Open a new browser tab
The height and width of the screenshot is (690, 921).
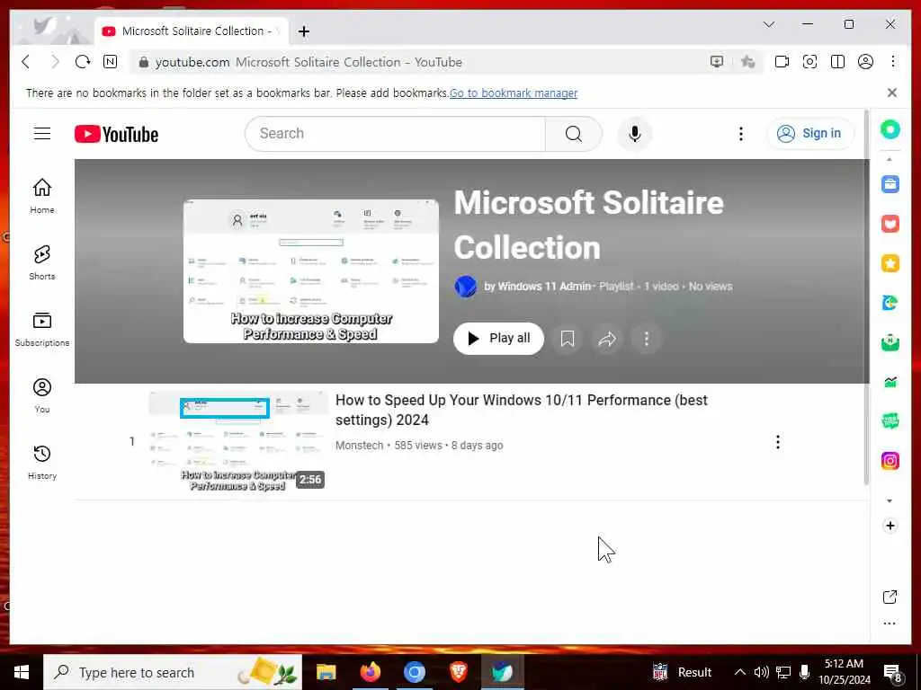click(x=304, y=31)
